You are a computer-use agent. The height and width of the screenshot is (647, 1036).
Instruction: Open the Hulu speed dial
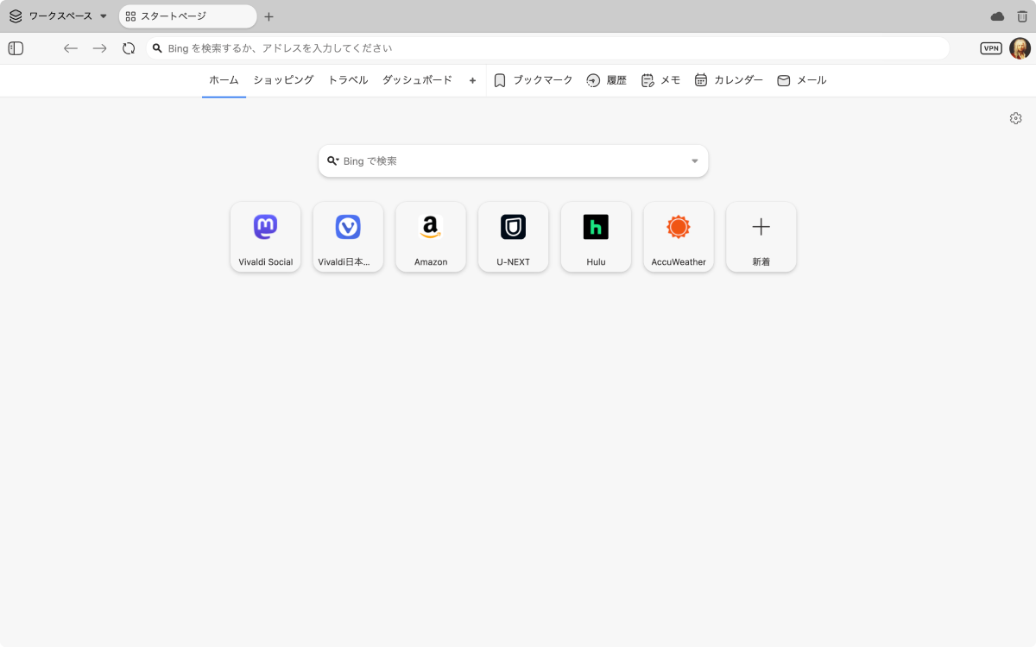(x=596, y=236)
